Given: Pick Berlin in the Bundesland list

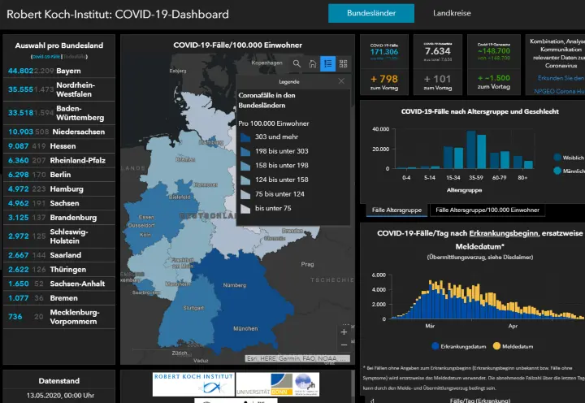Looking at the screenshot, I should [58, 175].
